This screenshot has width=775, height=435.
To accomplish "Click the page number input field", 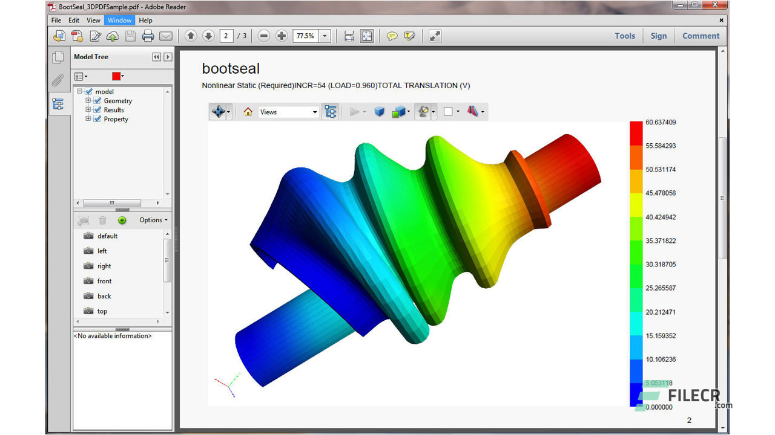I will 226,36.
